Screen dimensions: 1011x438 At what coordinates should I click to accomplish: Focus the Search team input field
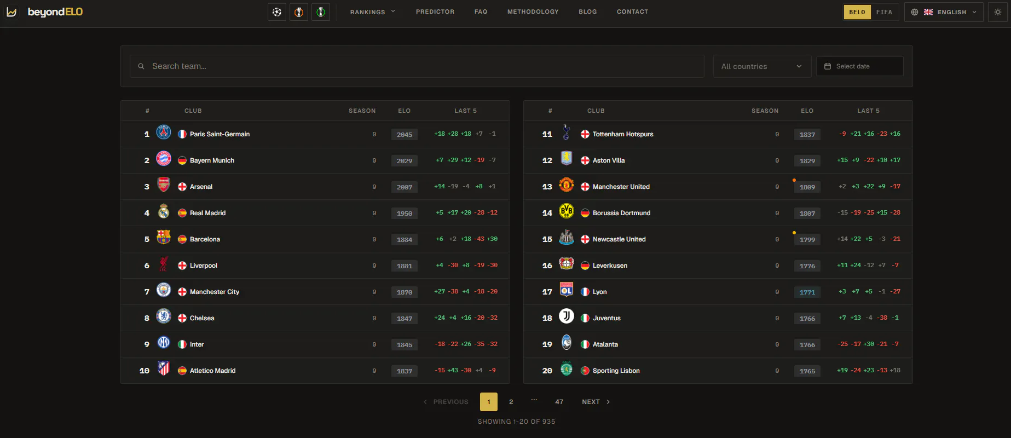417,66
